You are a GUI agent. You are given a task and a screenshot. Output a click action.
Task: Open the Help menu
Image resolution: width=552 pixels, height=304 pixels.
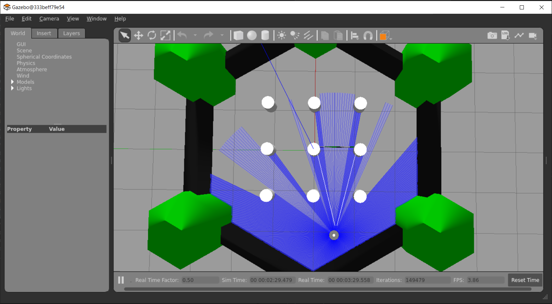click(120, 19)
